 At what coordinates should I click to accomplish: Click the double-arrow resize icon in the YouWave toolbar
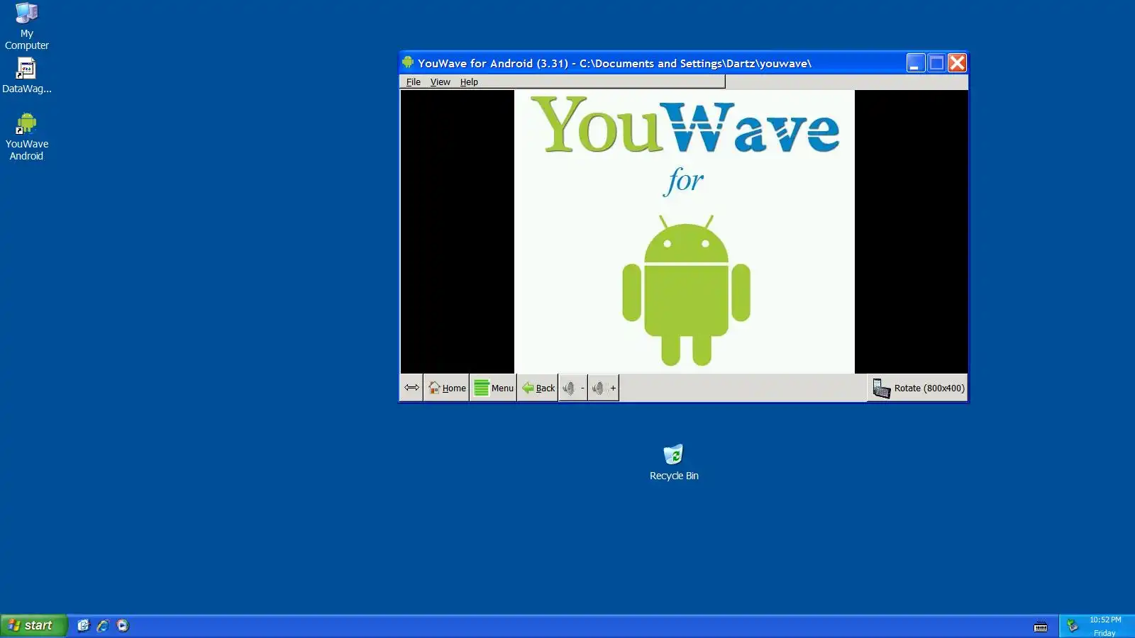412,388
